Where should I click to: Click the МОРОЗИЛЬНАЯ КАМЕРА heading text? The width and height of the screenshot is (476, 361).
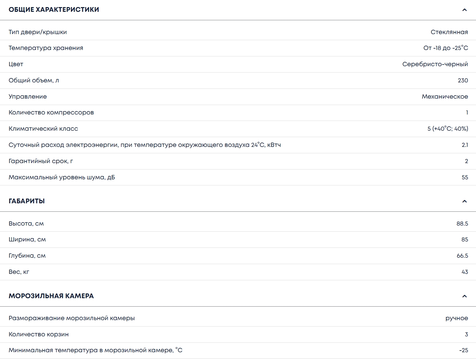pyautogui.click(x=51, y=296)
